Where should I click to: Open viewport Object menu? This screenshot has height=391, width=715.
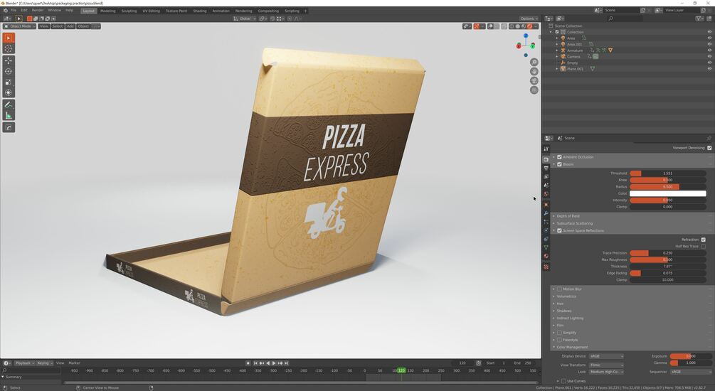(83, 26)
